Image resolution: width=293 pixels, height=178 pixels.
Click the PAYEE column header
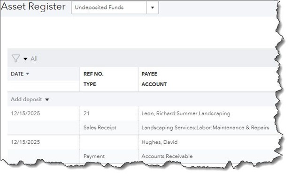149,74
